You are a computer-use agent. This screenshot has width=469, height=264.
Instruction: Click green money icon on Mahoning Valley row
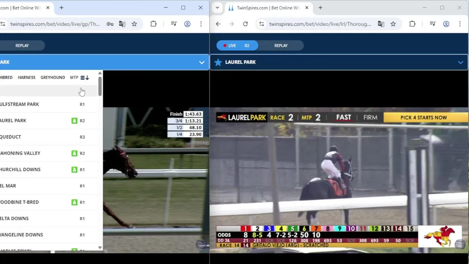click(x=74, y=153)
